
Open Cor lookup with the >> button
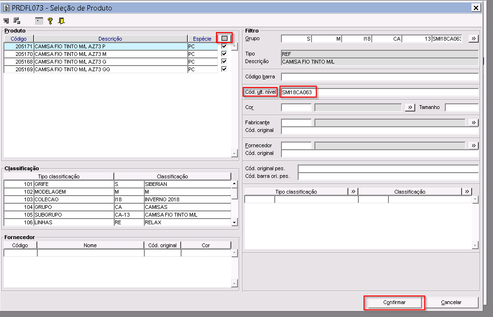pyautogui.click(x=410, y=108)
